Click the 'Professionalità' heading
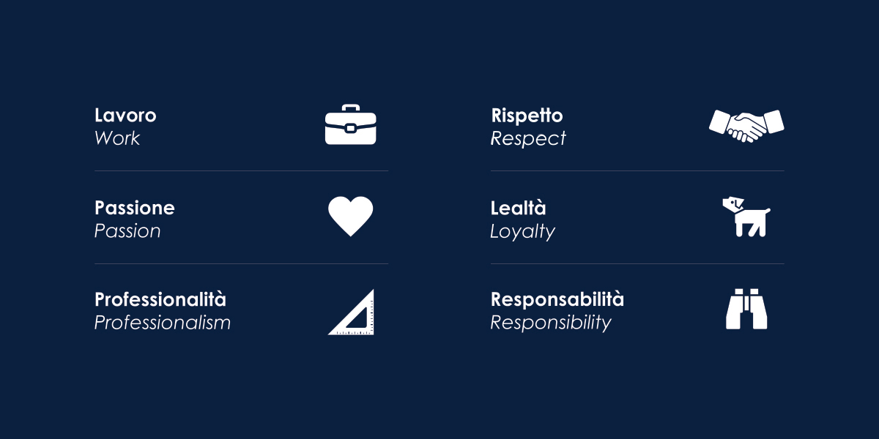The height and width of the screenshot is (439, 879). click(x=160, y=300)
